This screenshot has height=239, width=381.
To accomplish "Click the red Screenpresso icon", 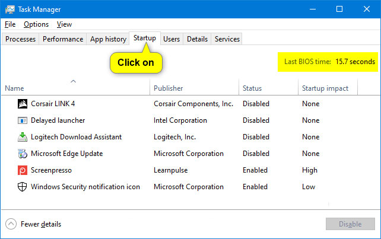I will click(x=23, y=170).
